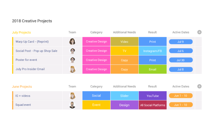Screen dimensions: 206x129
Task: Open the Jun 1 - 10 date for IG + videos
Action: click(181, 96)
